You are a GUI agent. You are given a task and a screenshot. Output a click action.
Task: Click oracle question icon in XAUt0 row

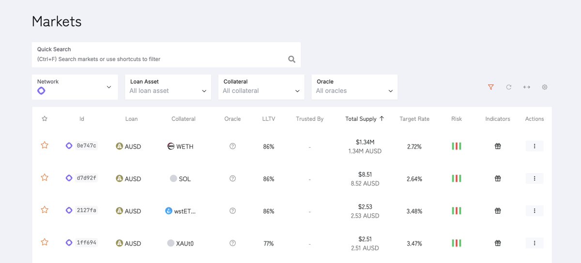coord(232,243)
